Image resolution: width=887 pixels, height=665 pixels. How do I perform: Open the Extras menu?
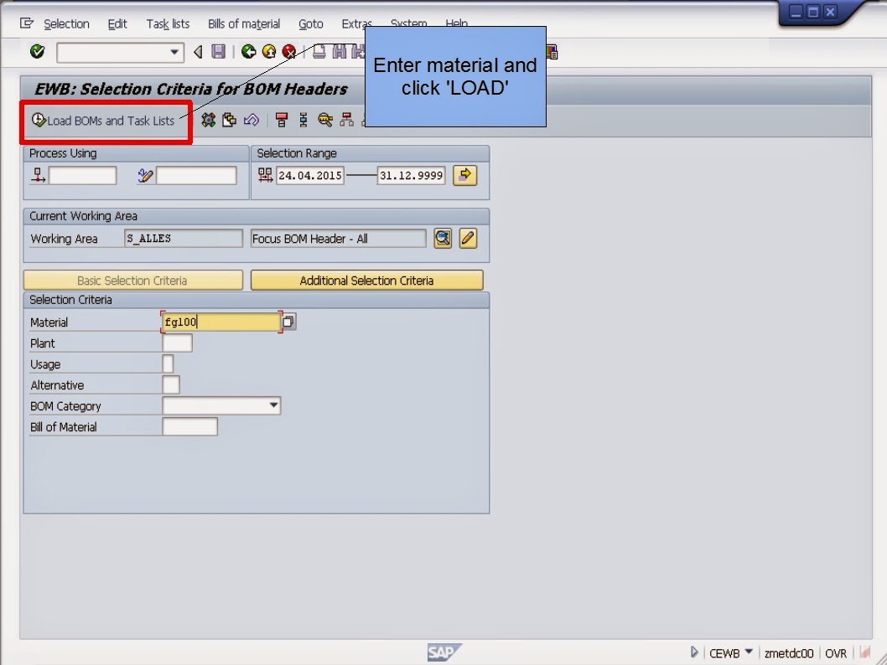point(355,23)
